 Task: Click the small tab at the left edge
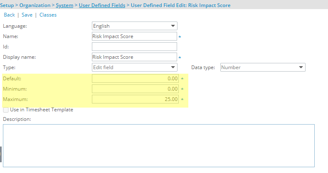point(1,154)
